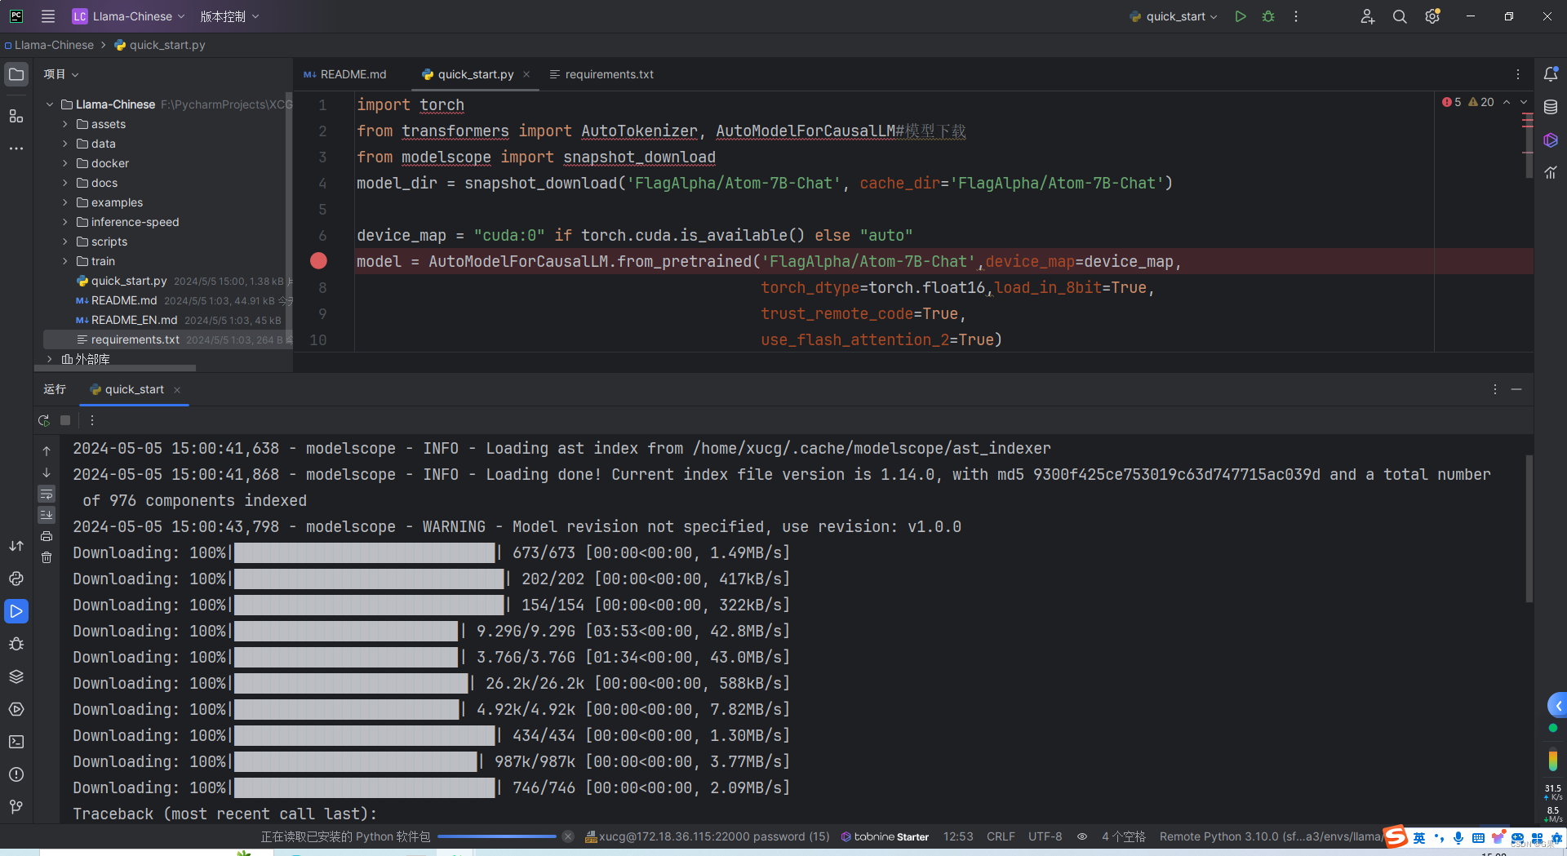
Task: Open SciView chart icon on right bar
Action: (x=1551, y=172)
